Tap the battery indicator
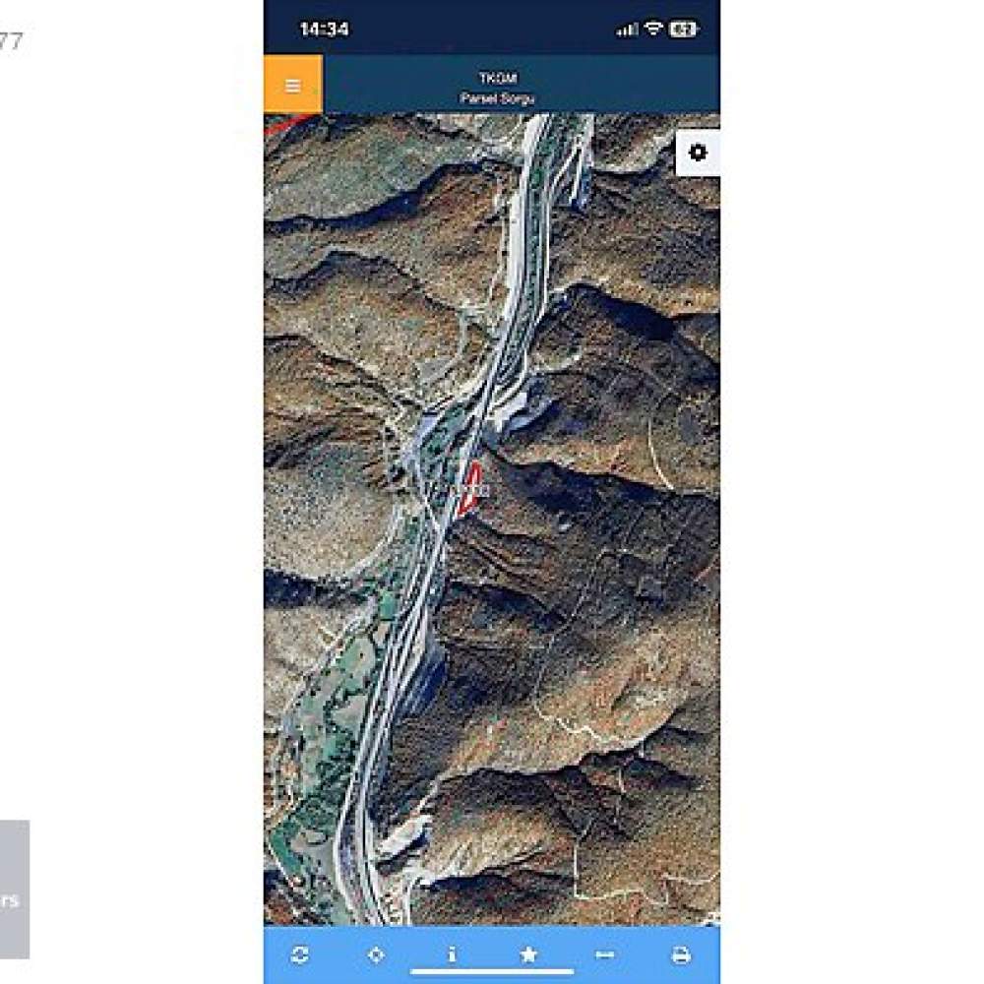This screenshot has width=984, height=984. pos(684,29)
